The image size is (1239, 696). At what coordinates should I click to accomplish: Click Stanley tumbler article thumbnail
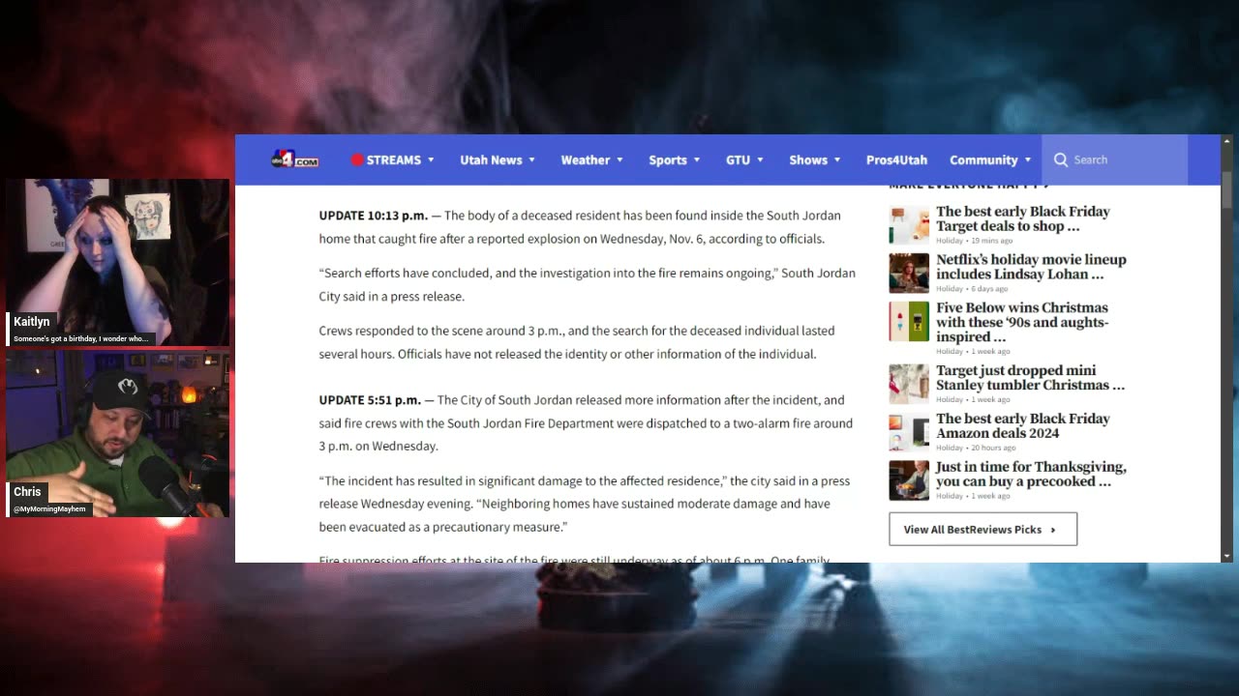pos(909,384)
